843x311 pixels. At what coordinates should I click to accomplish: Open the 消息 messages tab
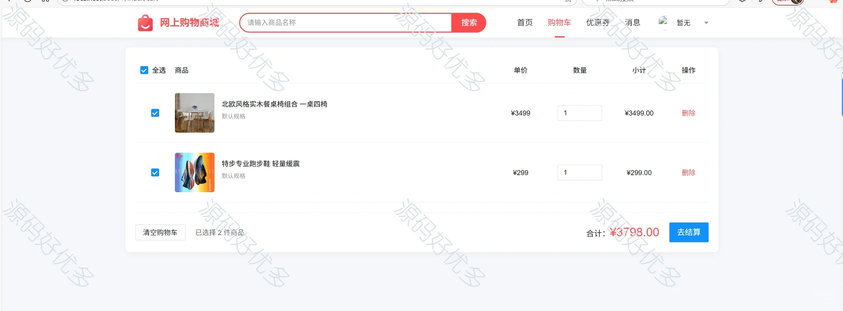[632, 22]
